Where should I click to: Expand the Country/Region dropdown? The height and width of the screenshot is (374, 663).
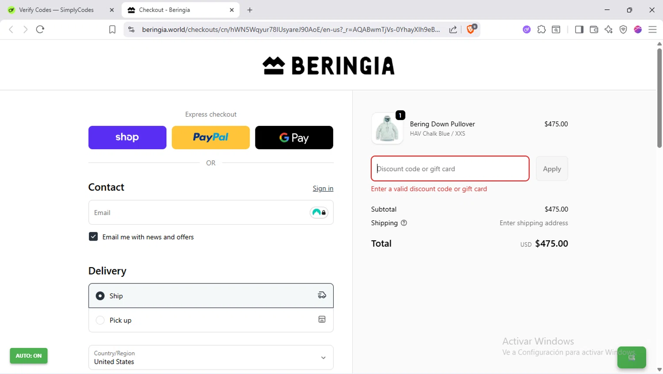[211, 357]
